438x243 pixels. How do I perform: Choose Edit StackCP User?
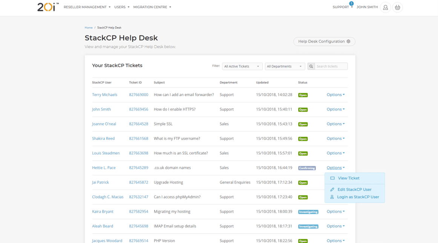354,189
